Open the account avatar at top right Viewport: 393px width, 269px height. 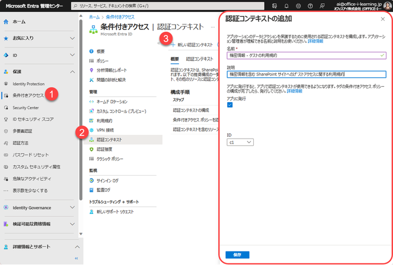pyautogui.click(x=387, y=6)
